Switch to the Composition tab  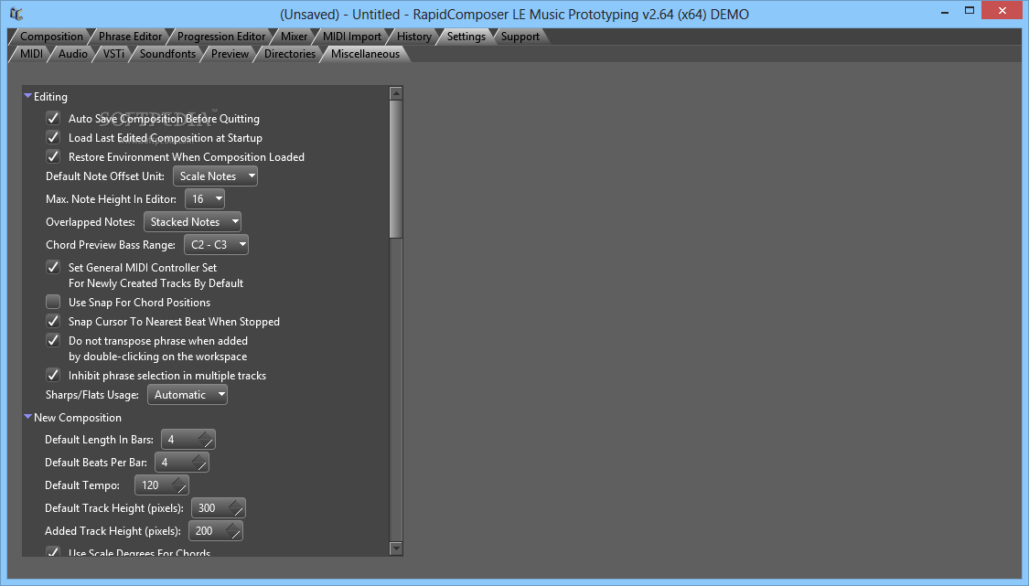click(x=51, y=37)
